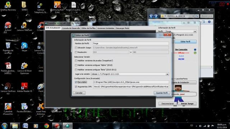This screenshot has width=230, height=129.
Task: Click the Buscar Java search box in Explorer
Action: 207,16
